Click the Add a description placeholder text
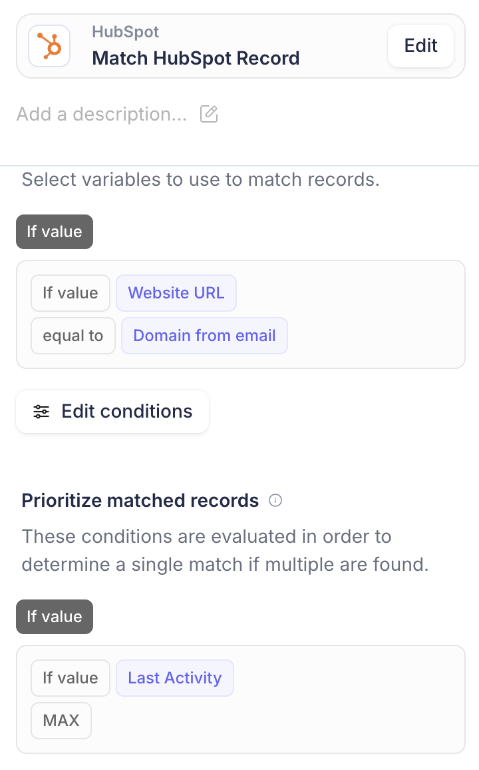479x770 pixels. tap(102, 114)
